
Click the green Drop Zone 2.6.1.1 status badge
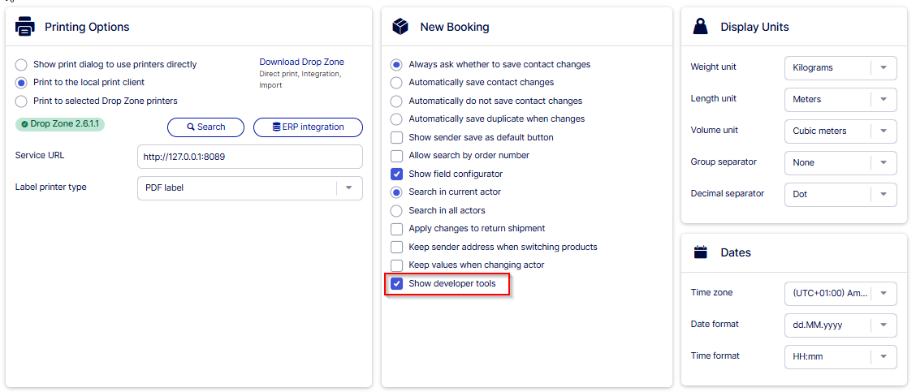click(60, 124)
